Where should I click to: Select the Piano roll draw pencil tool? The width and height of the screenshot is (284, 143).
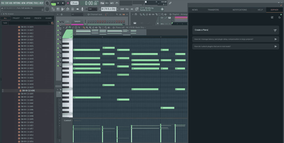pyautogui.click(x=84, y=27)
